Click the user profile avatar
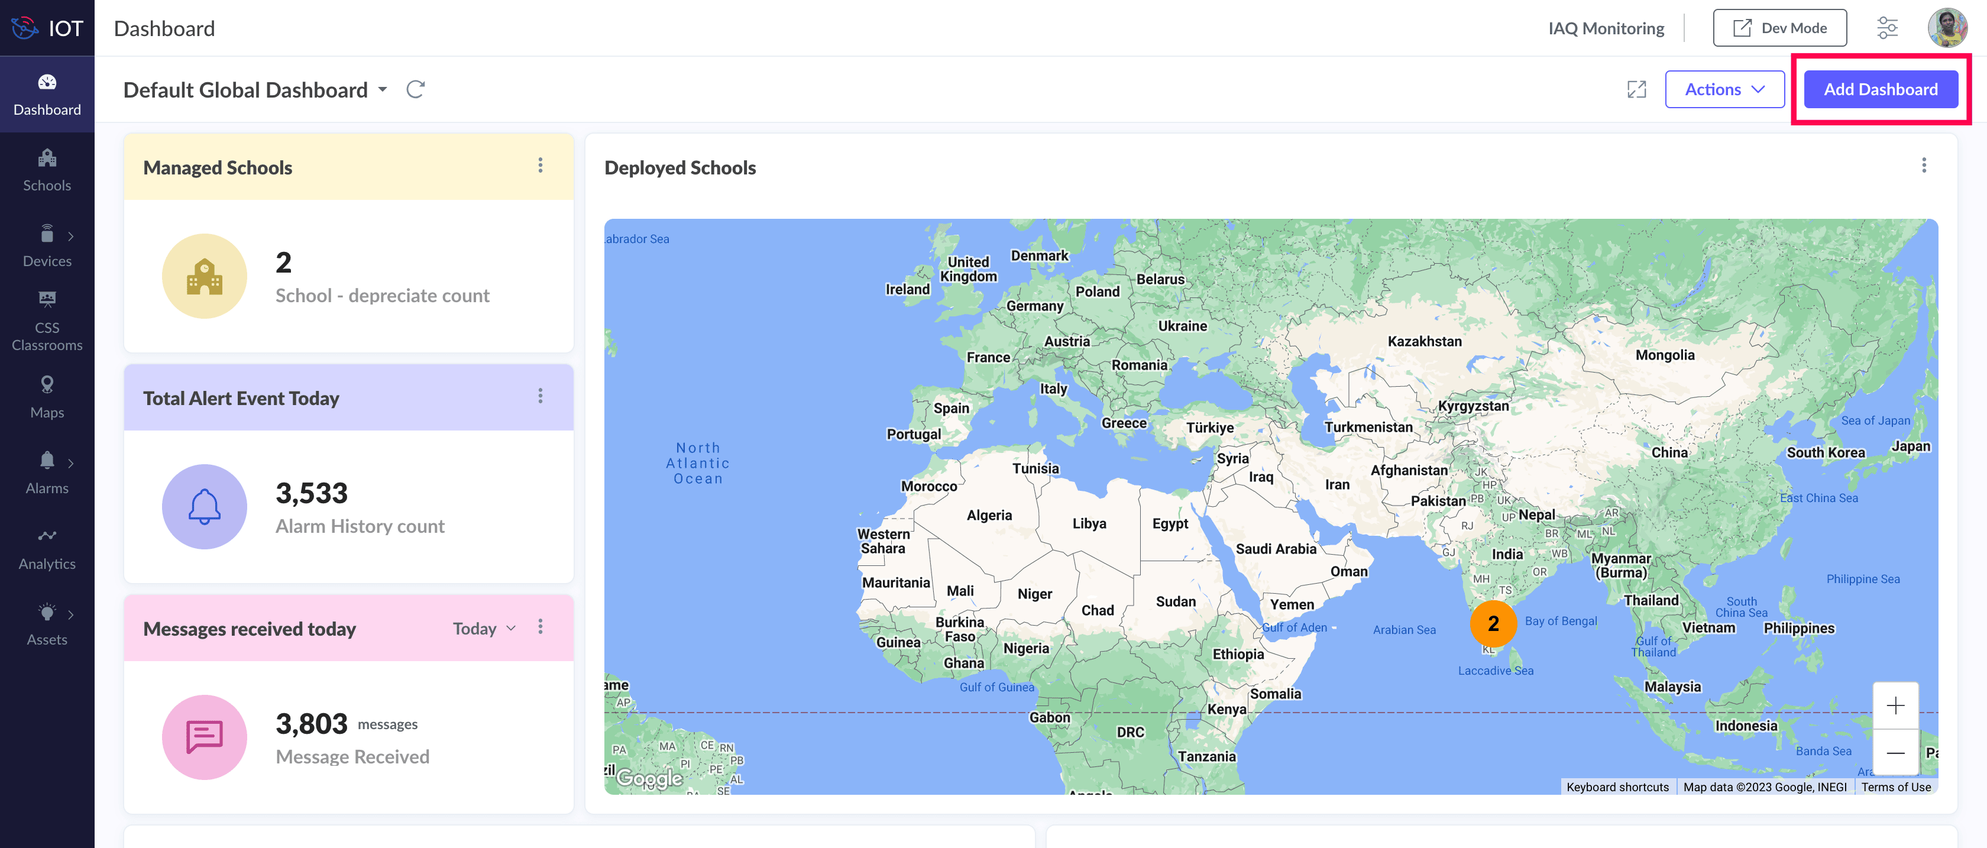Image resolution: width=1987 pixels, height=848 pixels. [1946, 28]
